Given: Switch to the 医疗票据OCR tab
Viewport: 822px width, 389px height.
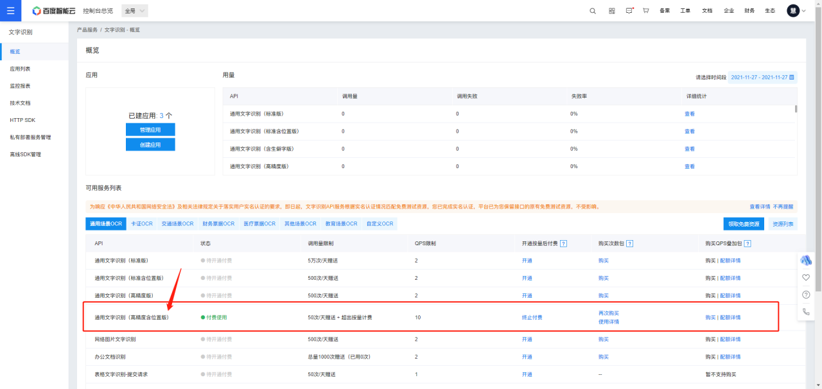Looking at the screenshot, I should click(x=258, y=223).
